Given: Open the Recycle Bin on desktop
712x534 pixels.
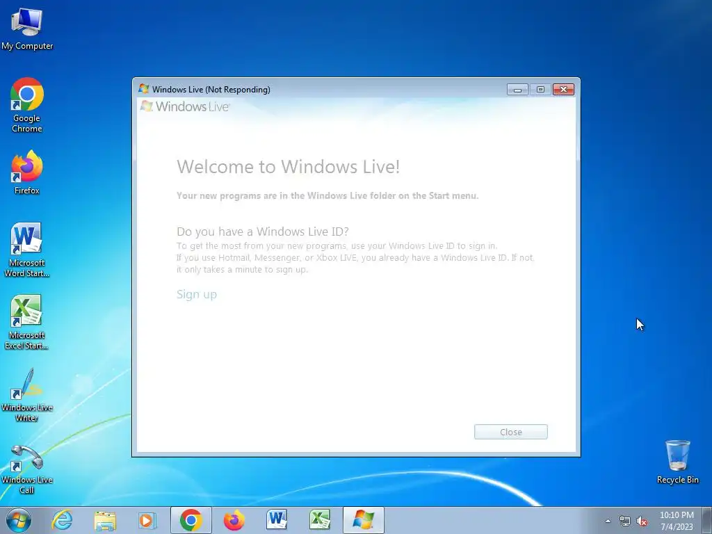Looking at the screenshot, I should (x=677, y=462).
